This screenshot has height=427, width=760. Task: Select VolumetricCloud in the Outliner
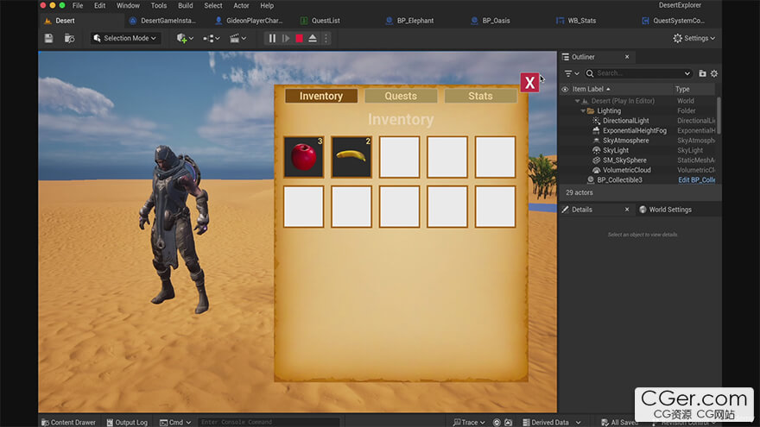627,171
